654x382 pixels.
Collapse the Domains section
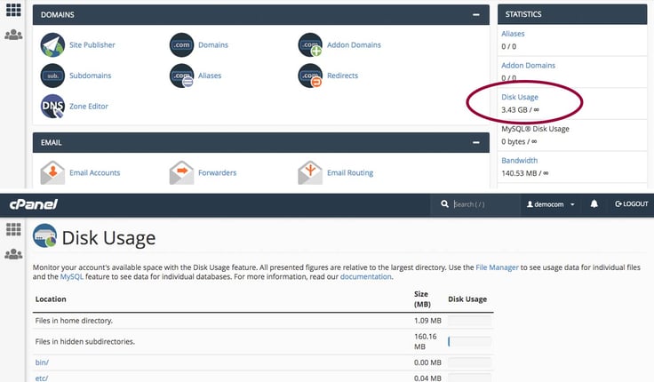pos(476,14)
